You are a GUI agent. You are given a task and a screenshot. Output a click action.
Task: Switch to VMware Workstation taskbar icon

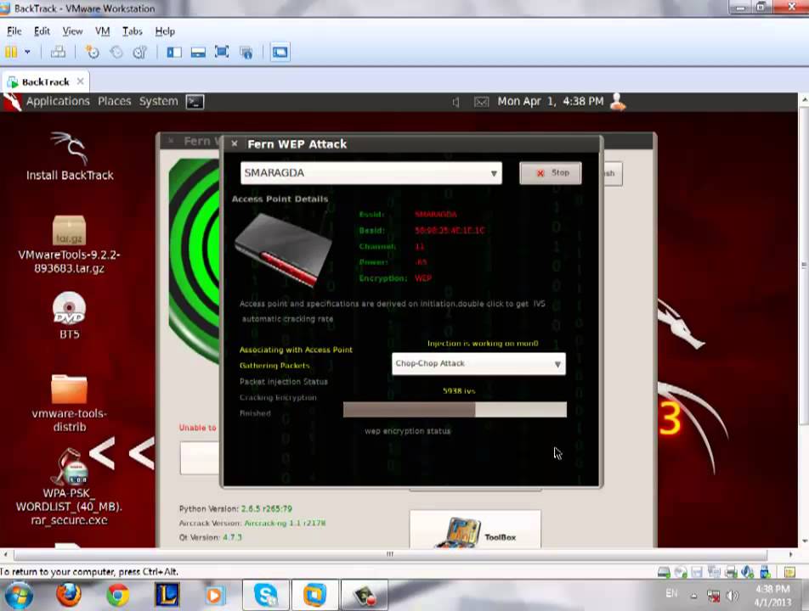(314, 596)
